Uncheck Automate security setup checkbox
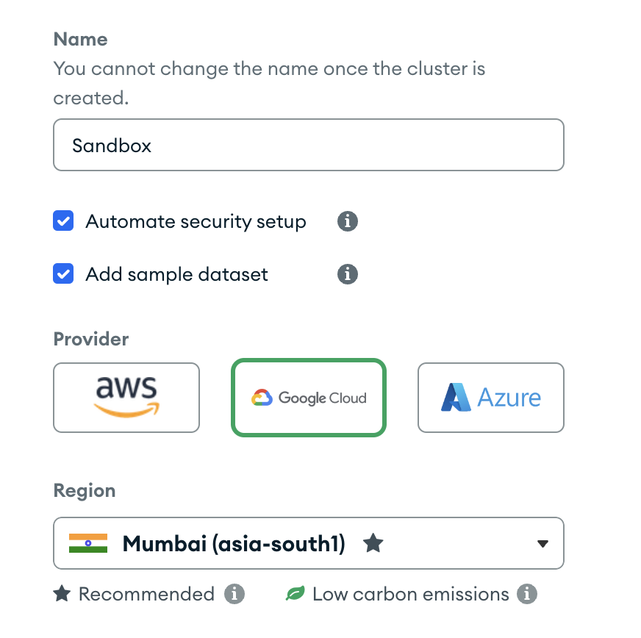This screenshot has height=638, width=641. click(x=63, y=221)
